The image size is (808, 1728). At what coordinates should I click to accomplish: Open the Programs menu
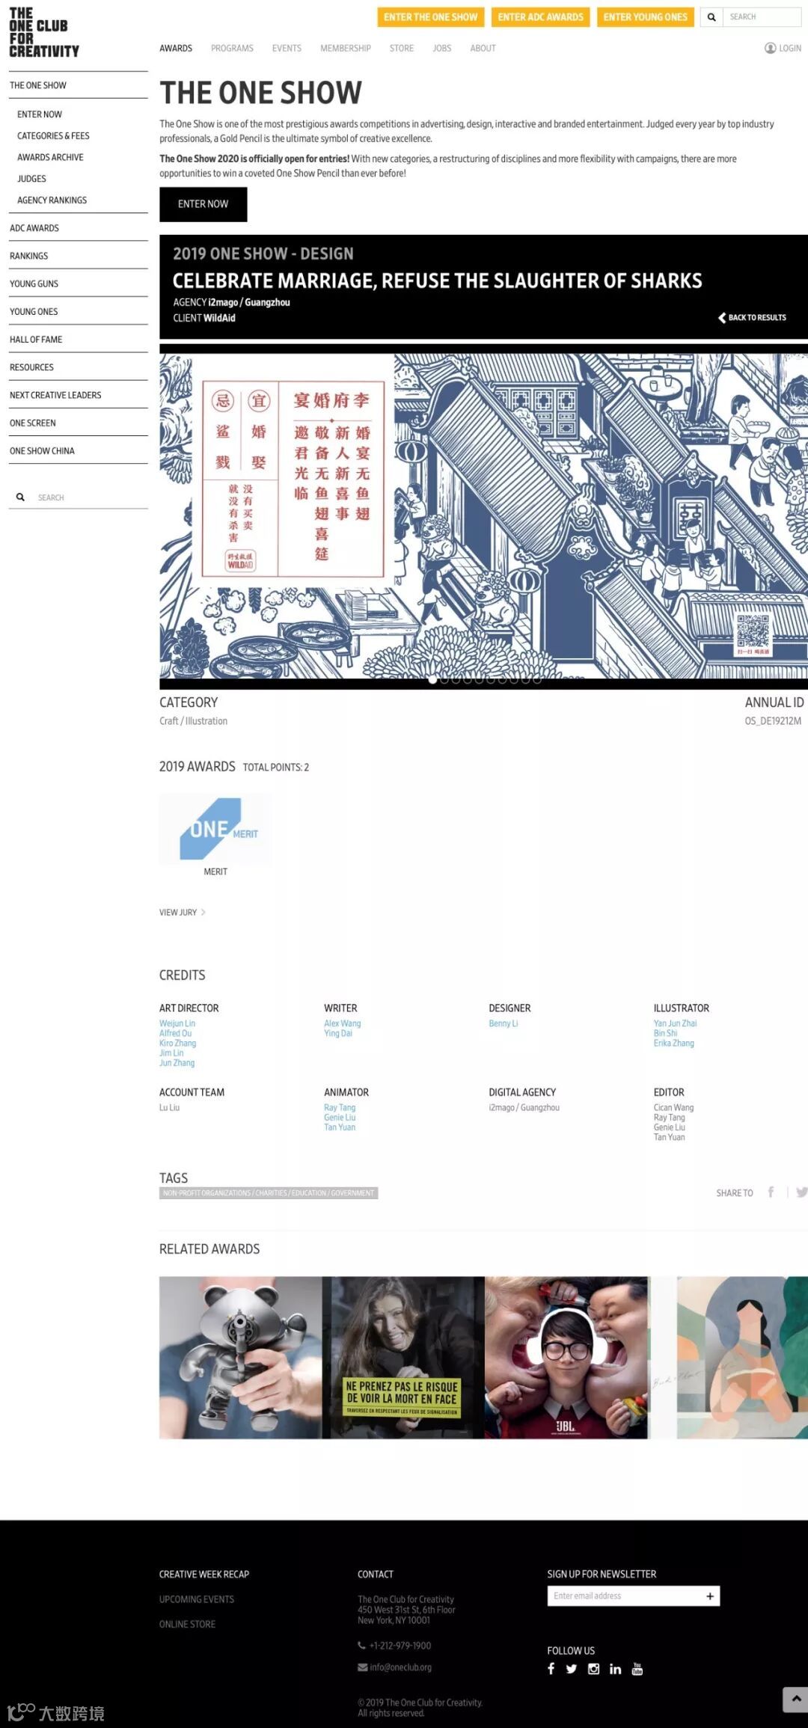[232, 48]
